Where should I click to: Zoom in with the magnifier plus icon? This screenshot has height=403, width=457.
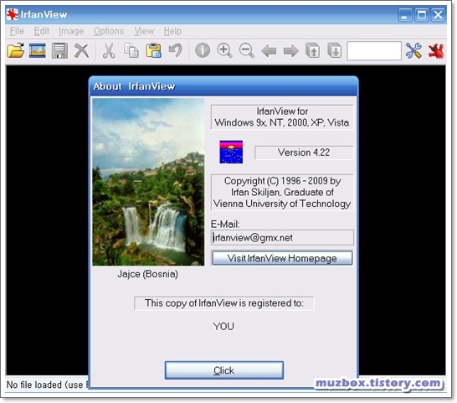pos(224,50)
